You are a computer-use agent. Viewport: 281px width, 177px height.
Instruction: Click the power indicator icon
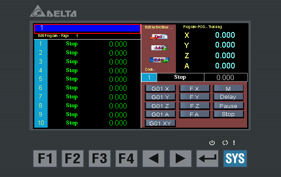click(212, 143)
